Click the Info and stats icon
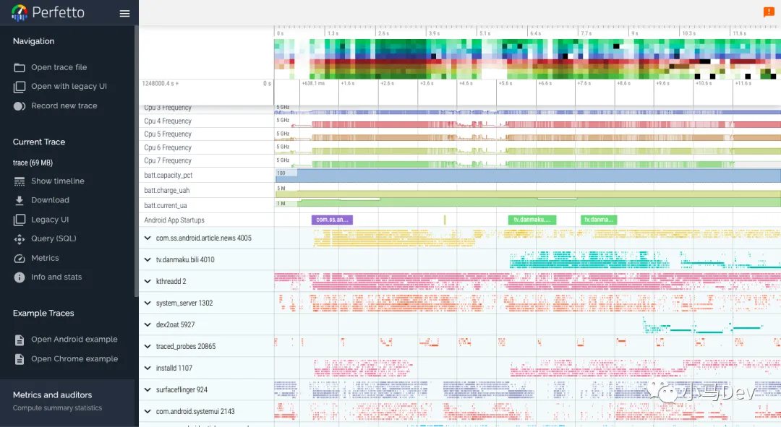Screen dimensions: 781x427 (x=20, y=277)
